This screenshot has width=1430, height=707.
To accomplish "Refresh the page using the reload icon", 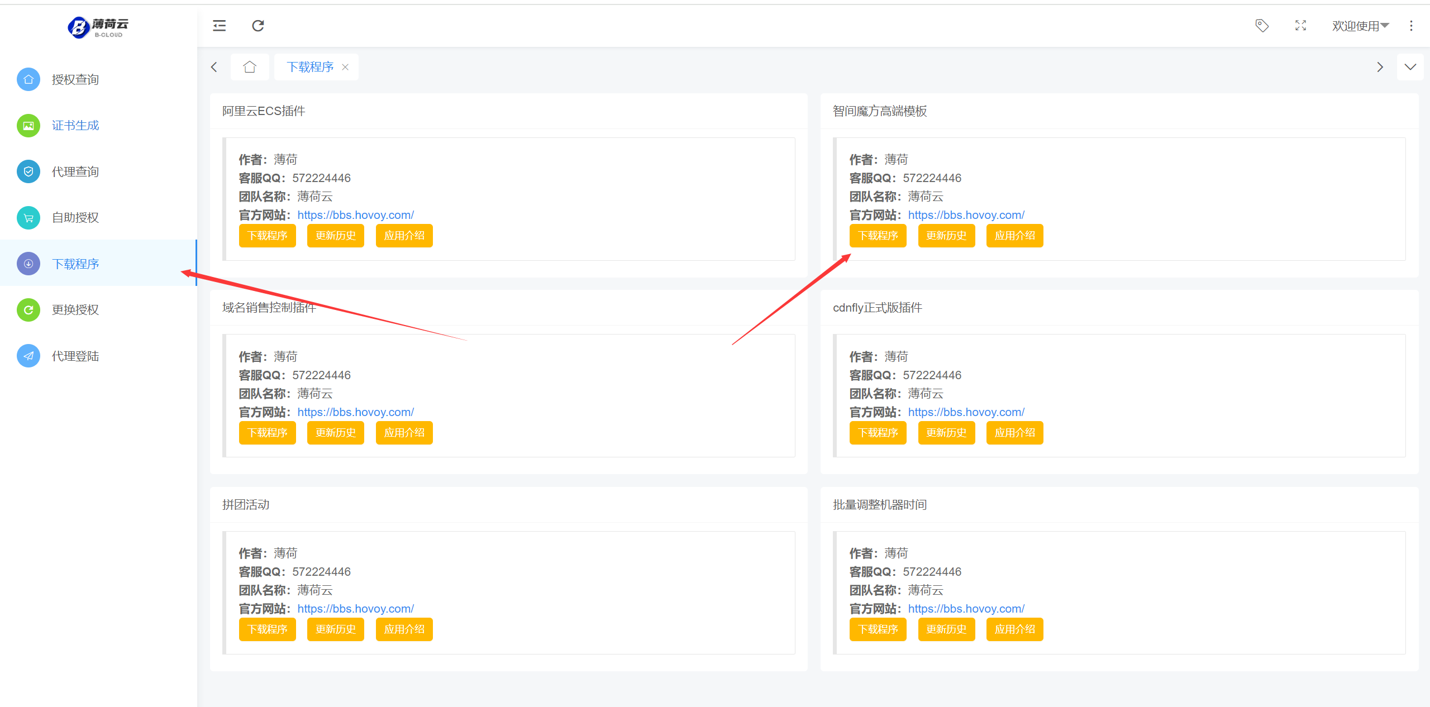I will click(x=258, y=26).
